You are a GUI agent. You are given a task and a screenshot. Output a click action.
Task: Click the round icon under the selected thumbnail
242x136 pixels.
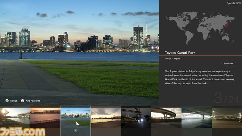(x=76, y=131)
